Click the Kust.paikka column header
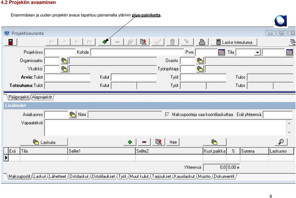The height and width of the screenshot is (198, 296). pyautogui.click(x=215, y=151)
